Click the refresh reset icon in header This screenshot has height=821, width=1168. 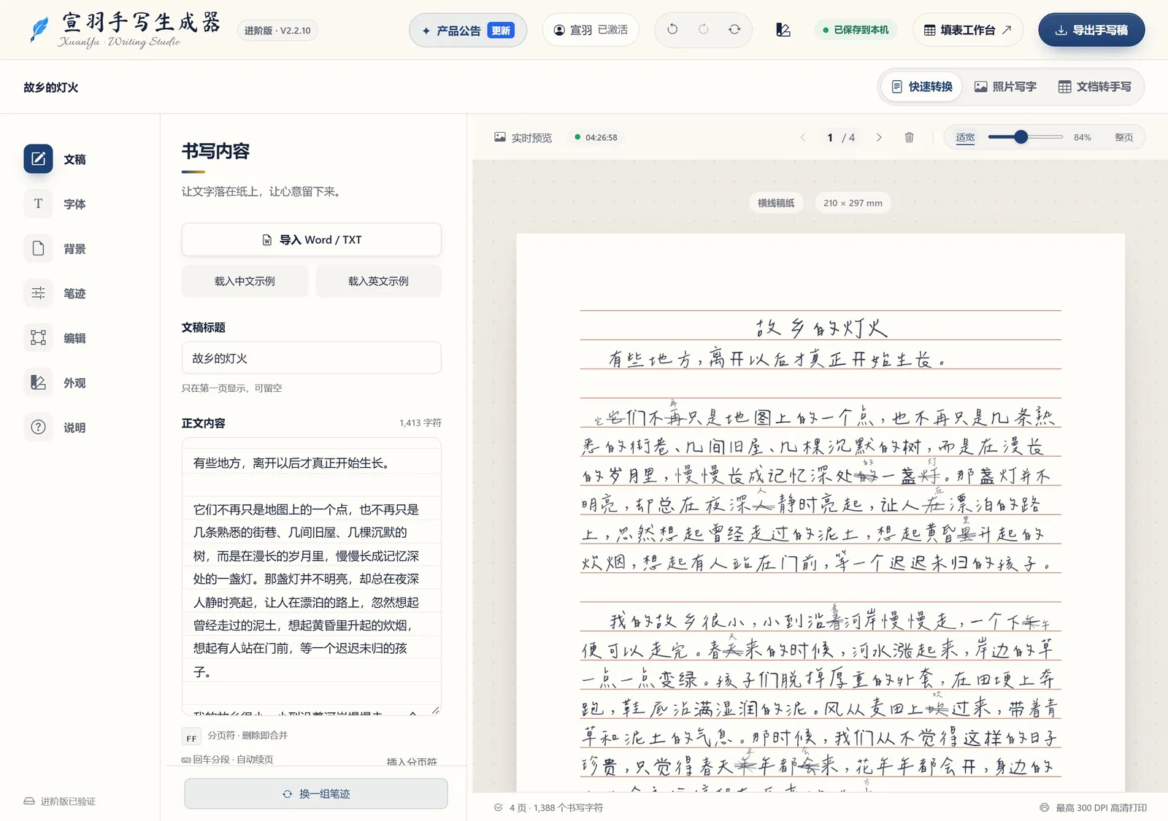734,30
